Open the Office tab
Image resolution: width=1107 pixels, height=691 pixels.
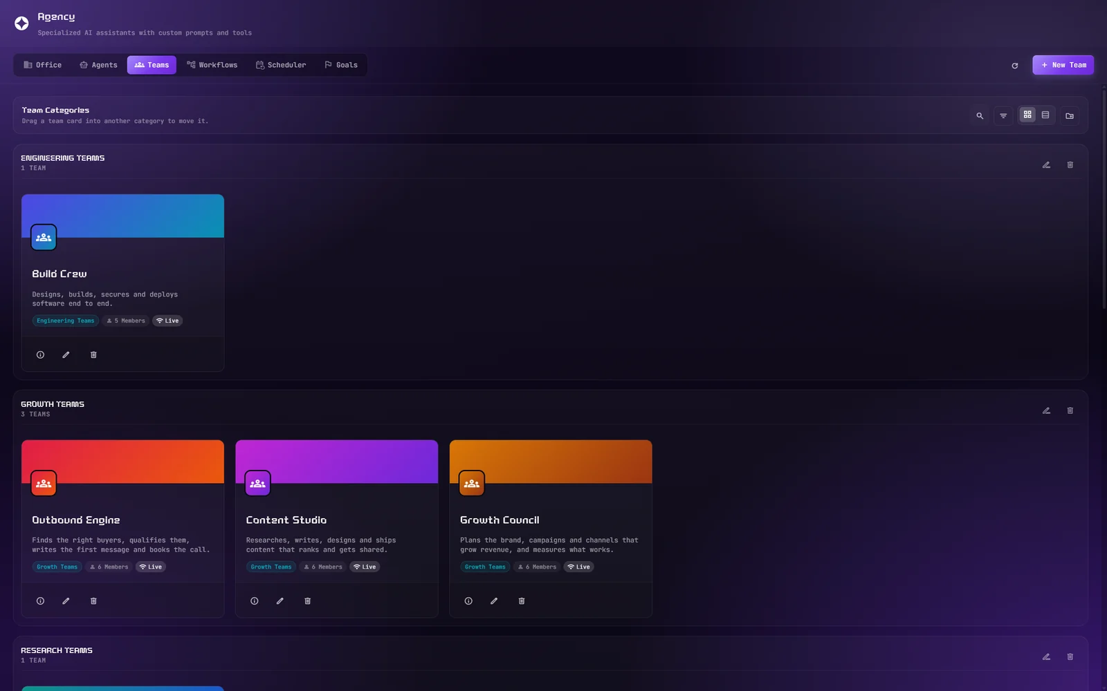click(x=43, y=65)
